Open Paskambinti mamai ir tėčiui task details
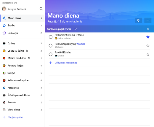154x127 pixels. [100, 37]
